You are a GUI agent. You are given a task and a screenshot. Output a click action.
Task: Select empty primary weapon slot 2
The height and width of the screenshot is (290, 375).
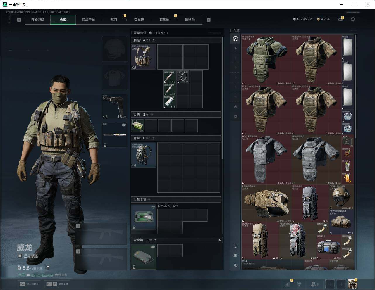[x=101, y=259]
